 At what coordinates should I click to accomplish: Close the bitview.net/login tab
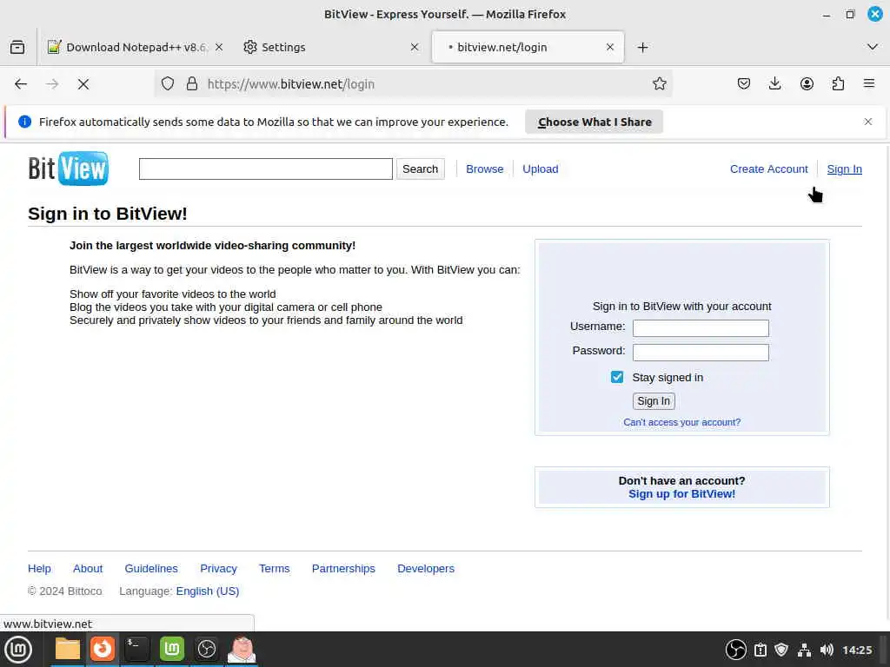610,47
